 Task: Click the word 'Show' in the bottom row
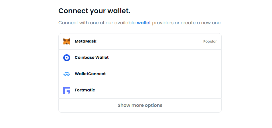124,105
